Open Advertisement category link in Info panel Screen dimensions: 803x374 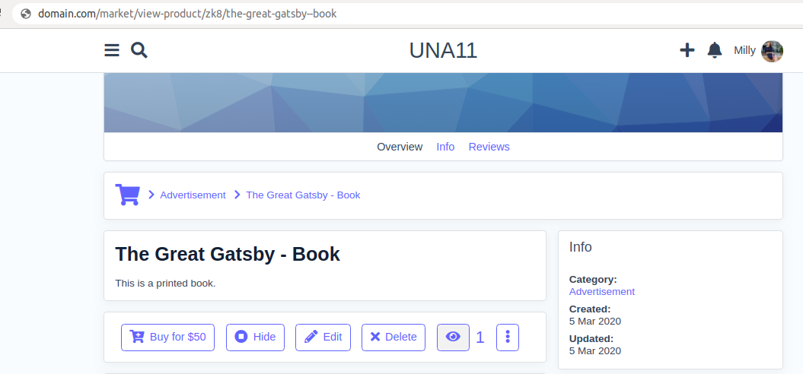click(601, 291)
